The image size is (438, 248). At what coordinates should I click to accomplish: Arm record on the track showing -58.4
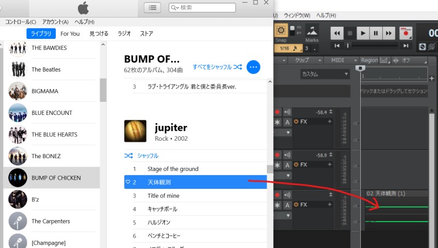(x=277, y=112)
